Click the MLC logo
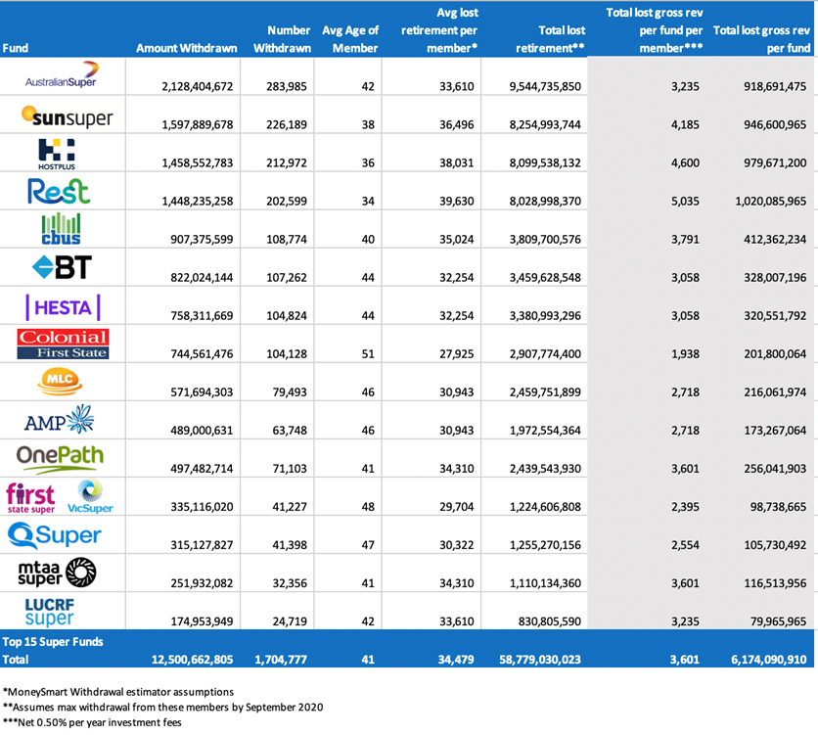This screenshot has width=818, height=735. click(60, 382)
